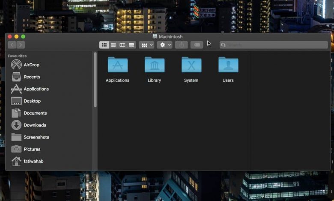Switch to column view
The image size is (334, 201).
pos(122,45)
